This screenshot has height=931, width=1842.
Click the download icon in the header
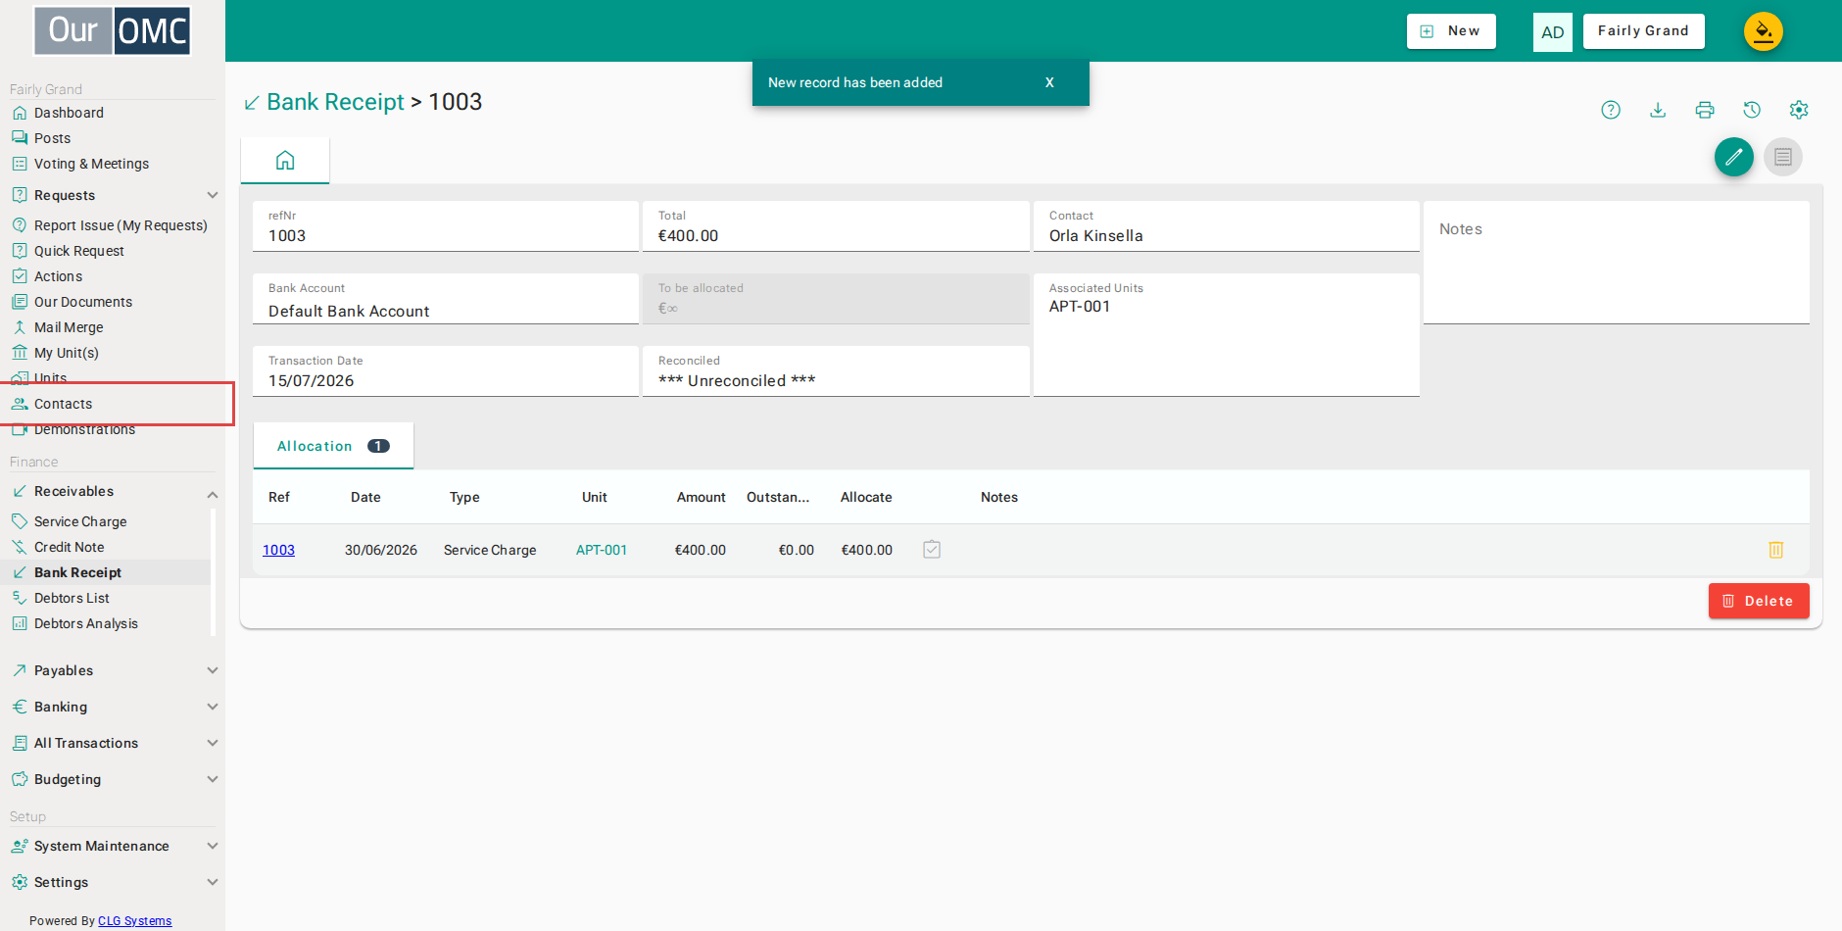pos(1658,110)
